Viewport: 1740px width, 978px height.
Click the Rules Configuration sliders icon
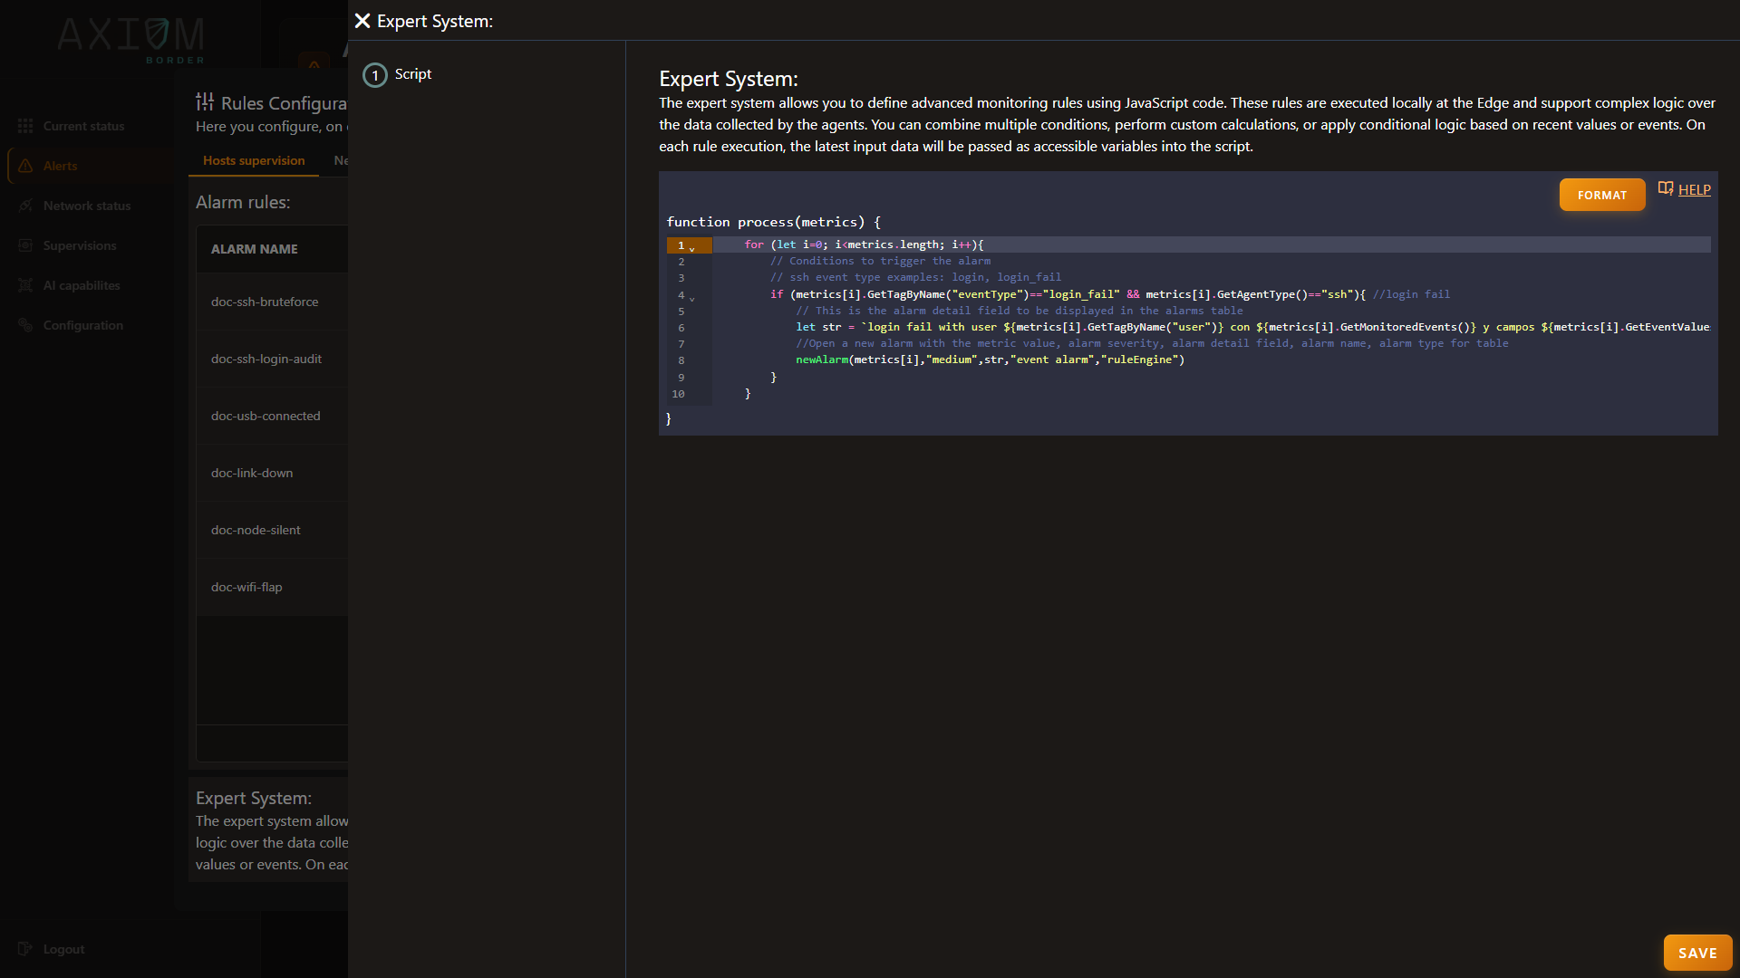click(205, 101)
